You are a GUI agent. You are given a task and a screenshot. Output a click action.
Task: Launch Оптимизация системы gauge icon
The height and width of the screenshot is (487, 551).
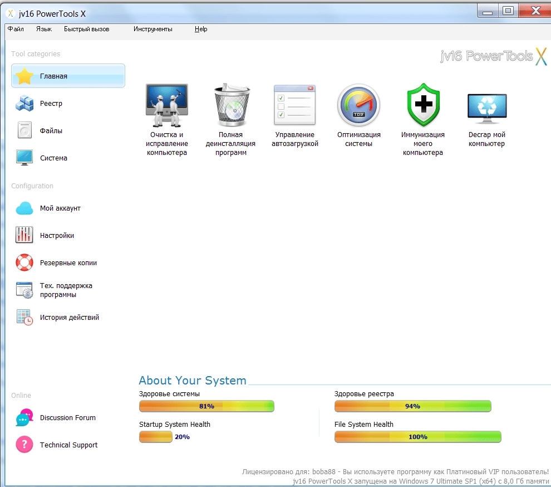click(359, 105)
